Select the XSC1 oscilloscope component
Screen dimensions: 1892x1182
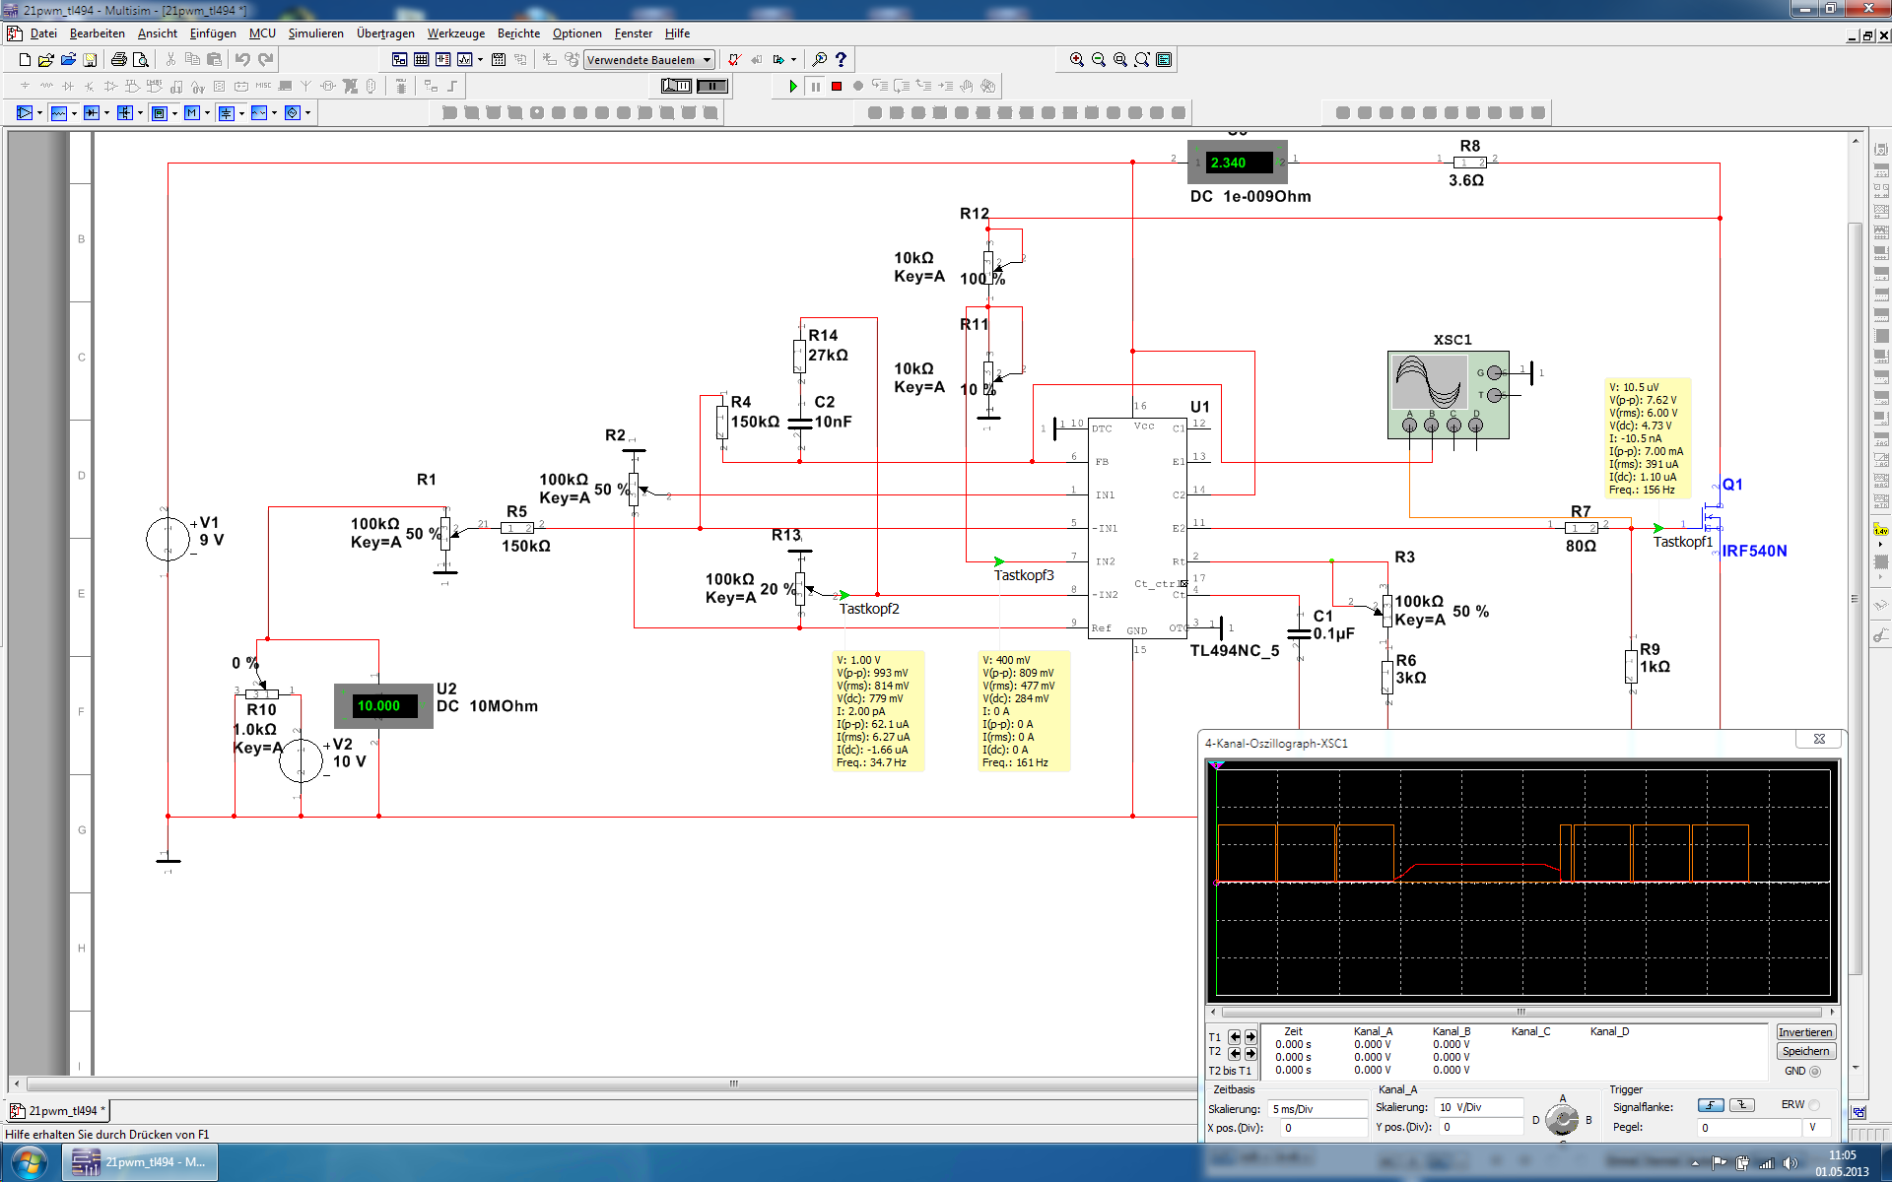[1449, 394]
